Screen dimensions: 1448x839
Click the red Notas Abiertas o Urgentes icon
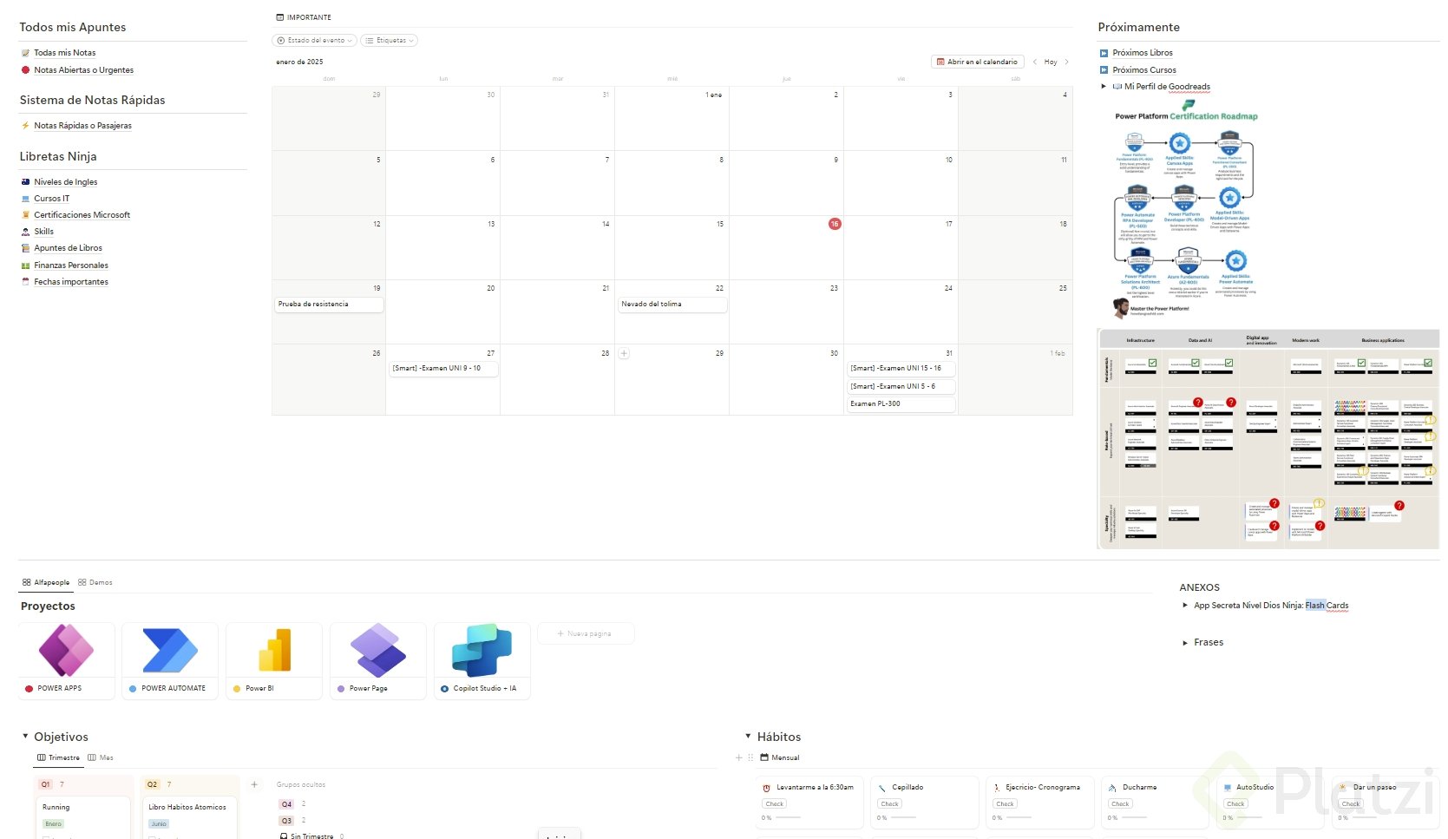click(x=26, y=70)
